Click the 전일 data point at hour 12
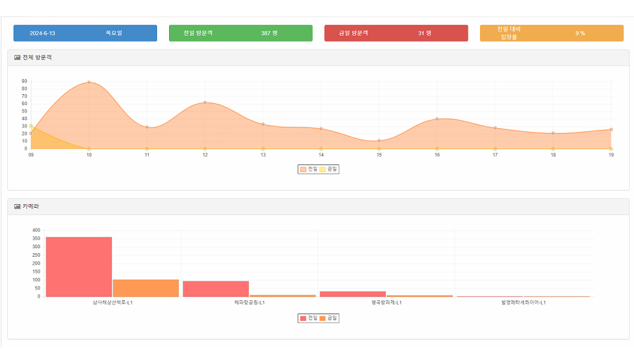634x357 pixels. (205, 103)
